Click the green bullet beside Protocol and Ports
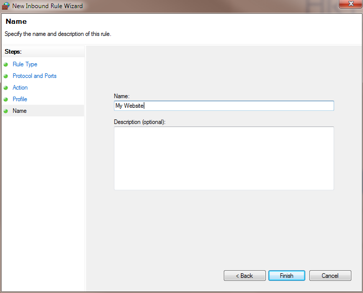The width and height of the screenshot is (363, 293). point(6,76)
